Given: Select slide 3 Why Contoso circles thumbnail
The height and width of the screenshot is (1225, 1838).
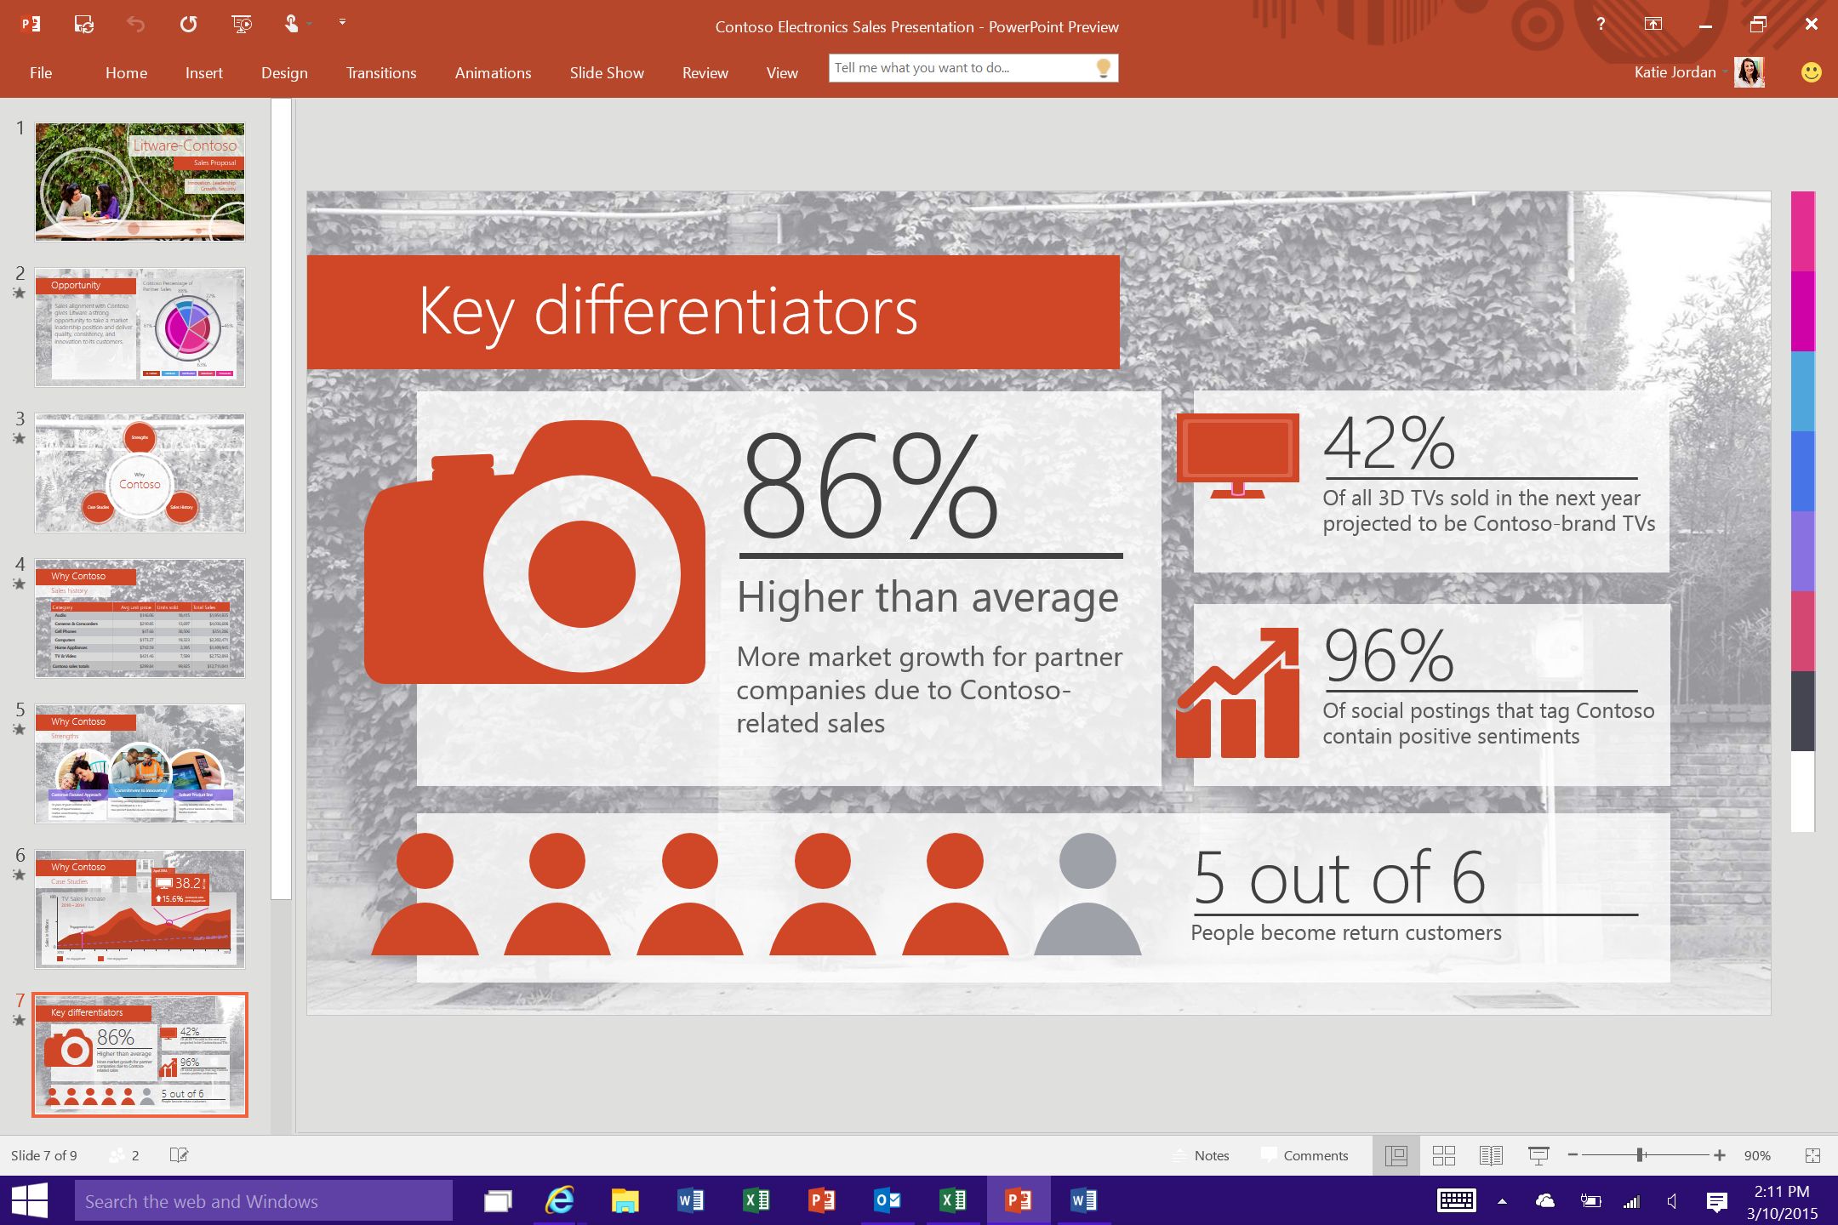Looking at the screenshot, I should coord(140,473).
